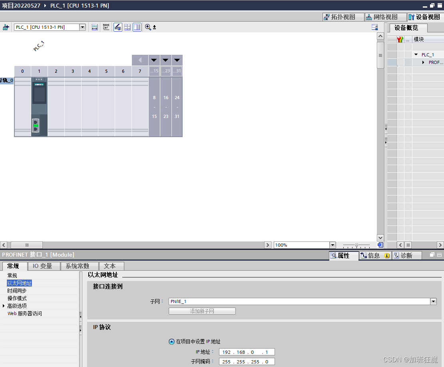Select the filter/visibility icon in the device view toolbar
The height and width of the screenshot is (367, 444).
[x=117, y=27]
